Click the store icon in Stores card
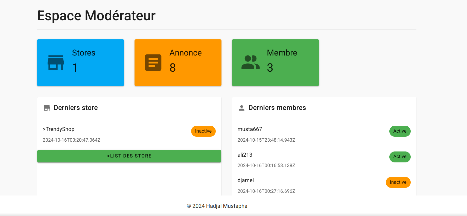This screenshot has width=467, height=216. click(x=56, y=63)
